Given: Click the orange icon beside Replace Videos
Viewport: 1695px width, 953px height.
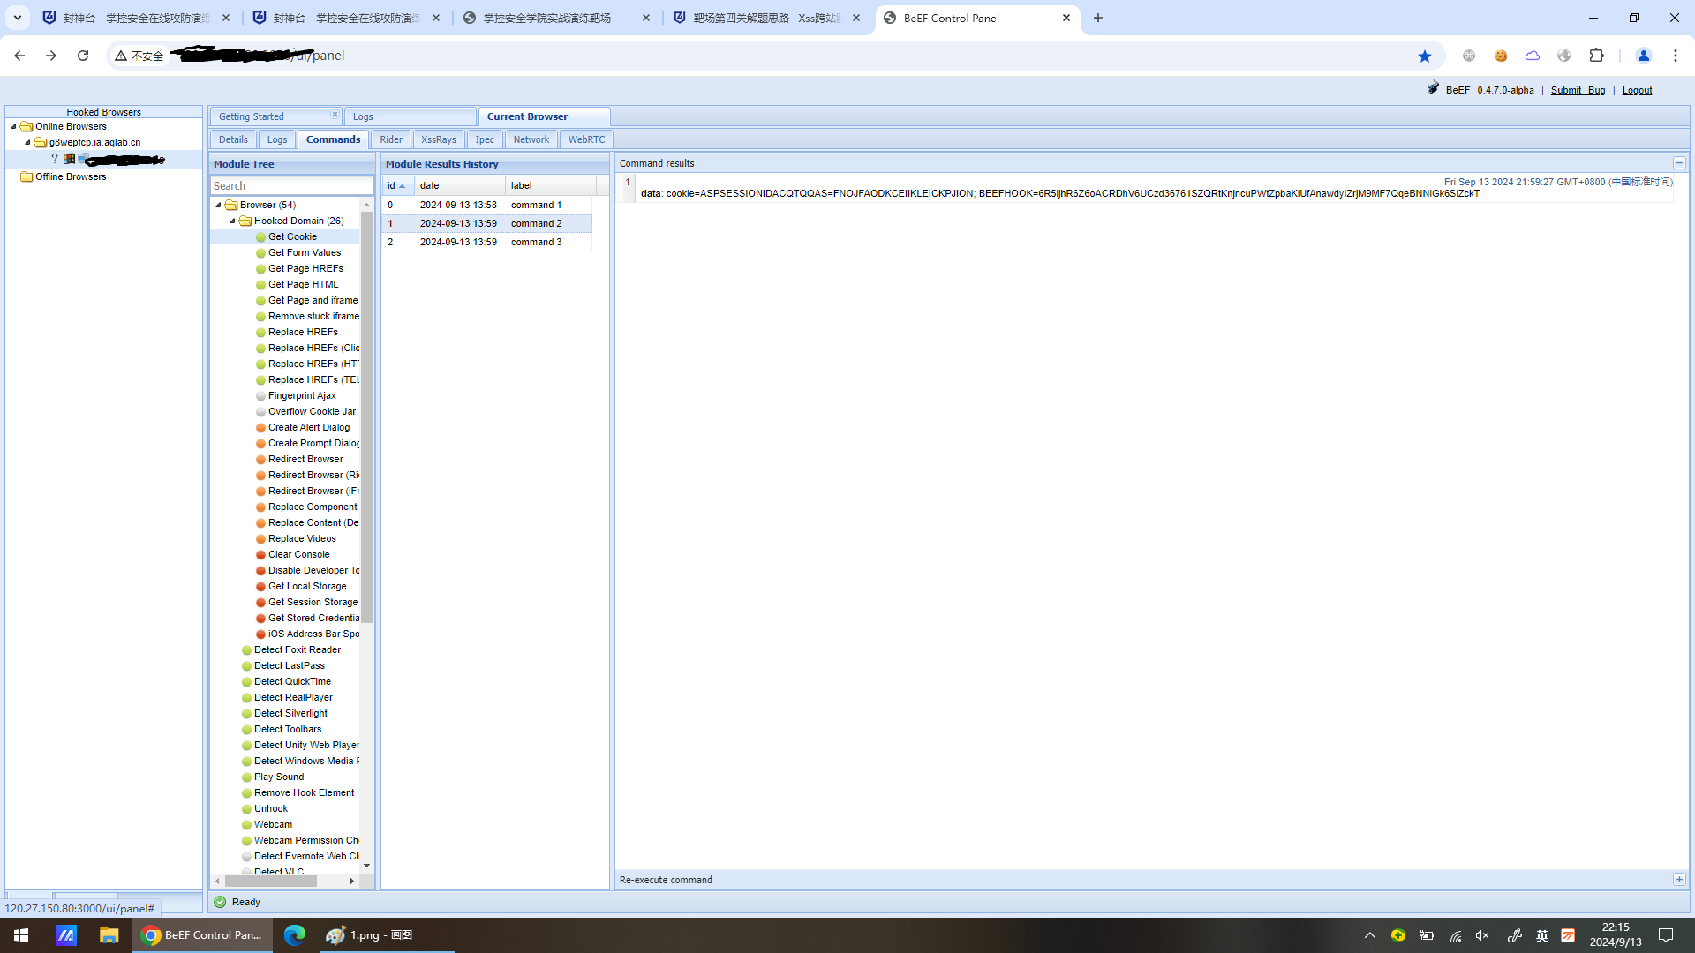Looking at the screenshot, I should pyautogui.click(x=260, y=539).
